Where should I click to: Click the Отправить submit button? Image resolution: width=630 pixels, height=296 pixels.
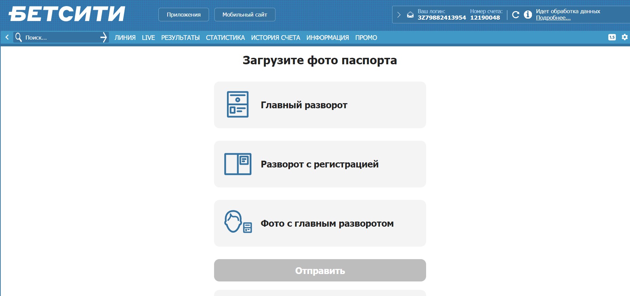point(320,270)
